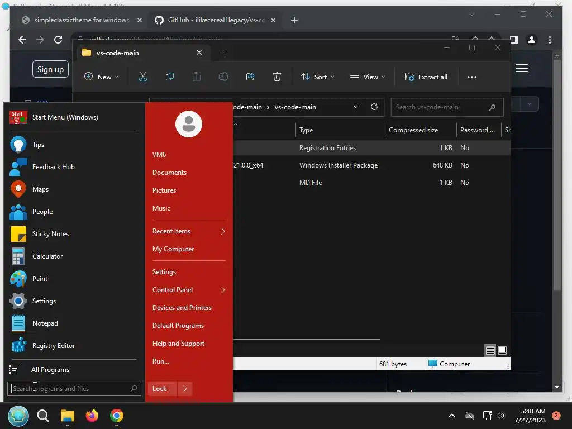This screenshot has height=429, width=572.
Task: Click the Cut scissors icon in Explorer
Action: 143,77
